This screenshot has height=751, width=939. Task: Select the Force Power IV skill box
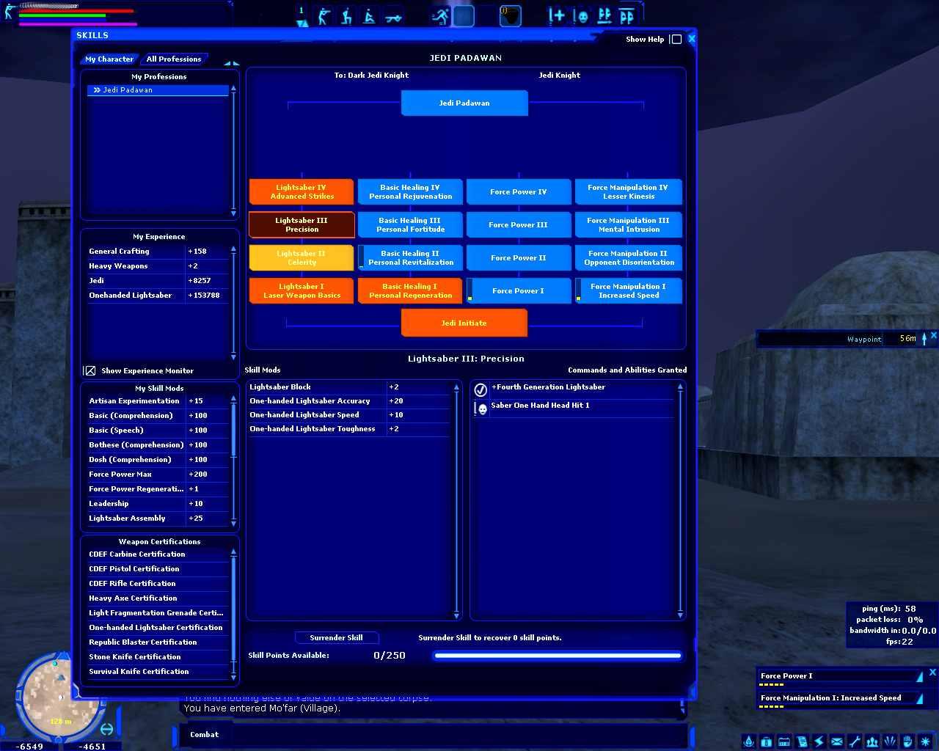pos(519,191)
